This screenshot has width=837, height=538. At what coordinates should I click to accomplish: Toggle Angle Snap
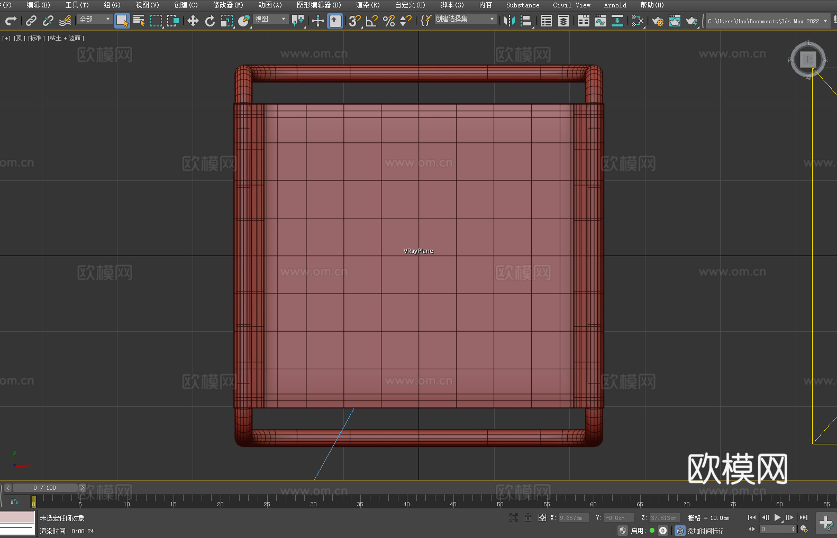[372, 21]
